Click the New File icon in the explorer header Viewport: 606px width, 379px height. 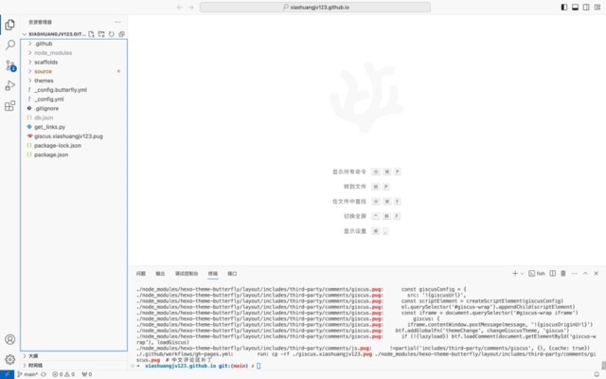[x=91, y=34]
